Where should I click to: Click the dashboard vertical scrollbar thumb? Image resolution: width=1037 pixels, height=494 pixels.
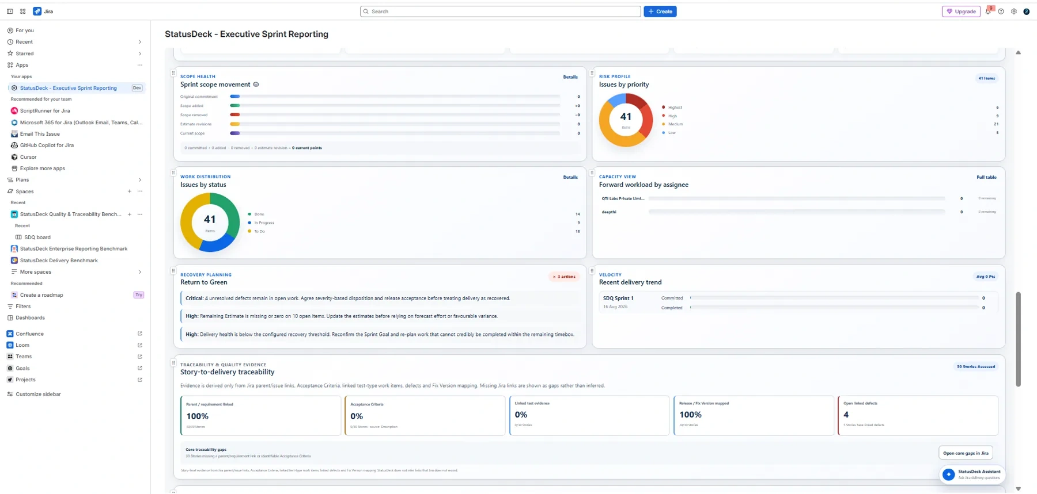(x=1019, y=339)
